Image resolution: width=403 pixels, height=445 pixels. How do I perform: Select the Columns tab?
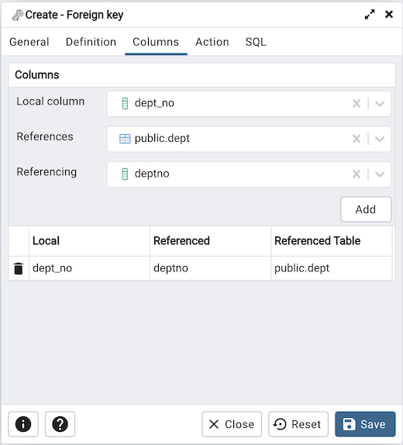tap(156, 42)
